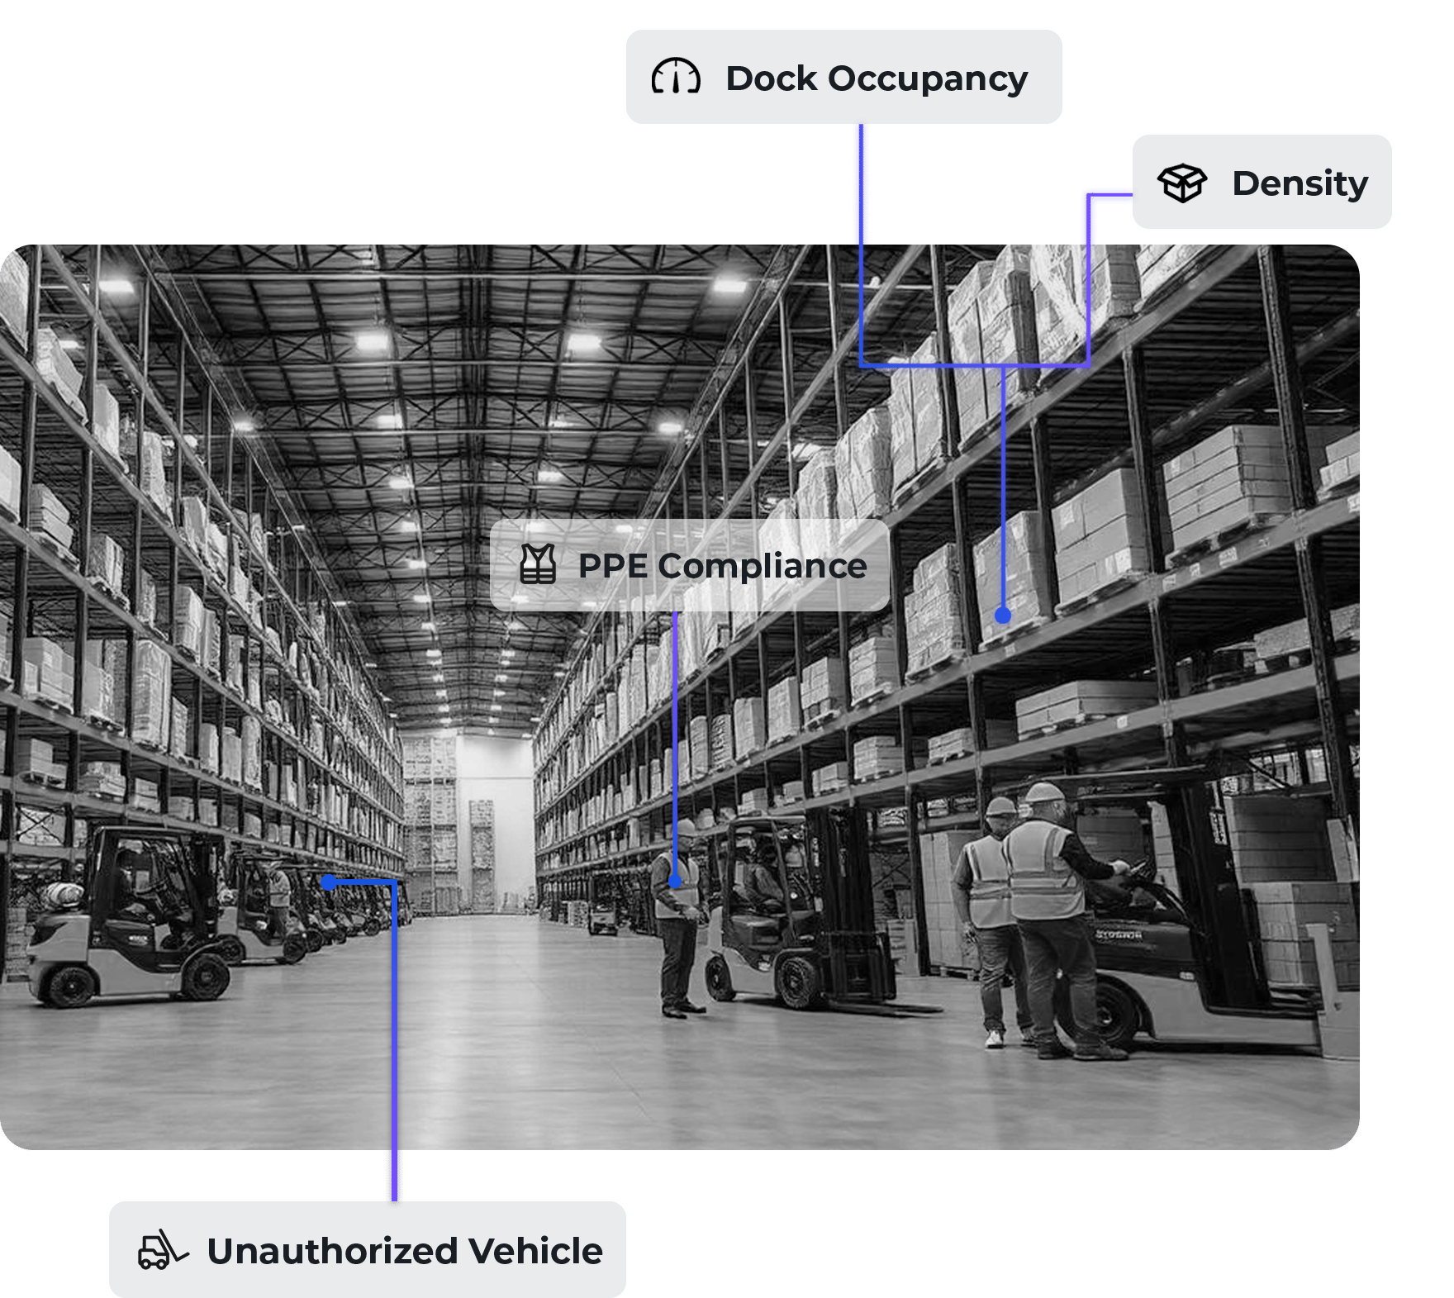The width and height of the screenshot is (1454, 1298).
Task: Select the Density label text
Action: tap(1300, 183)
